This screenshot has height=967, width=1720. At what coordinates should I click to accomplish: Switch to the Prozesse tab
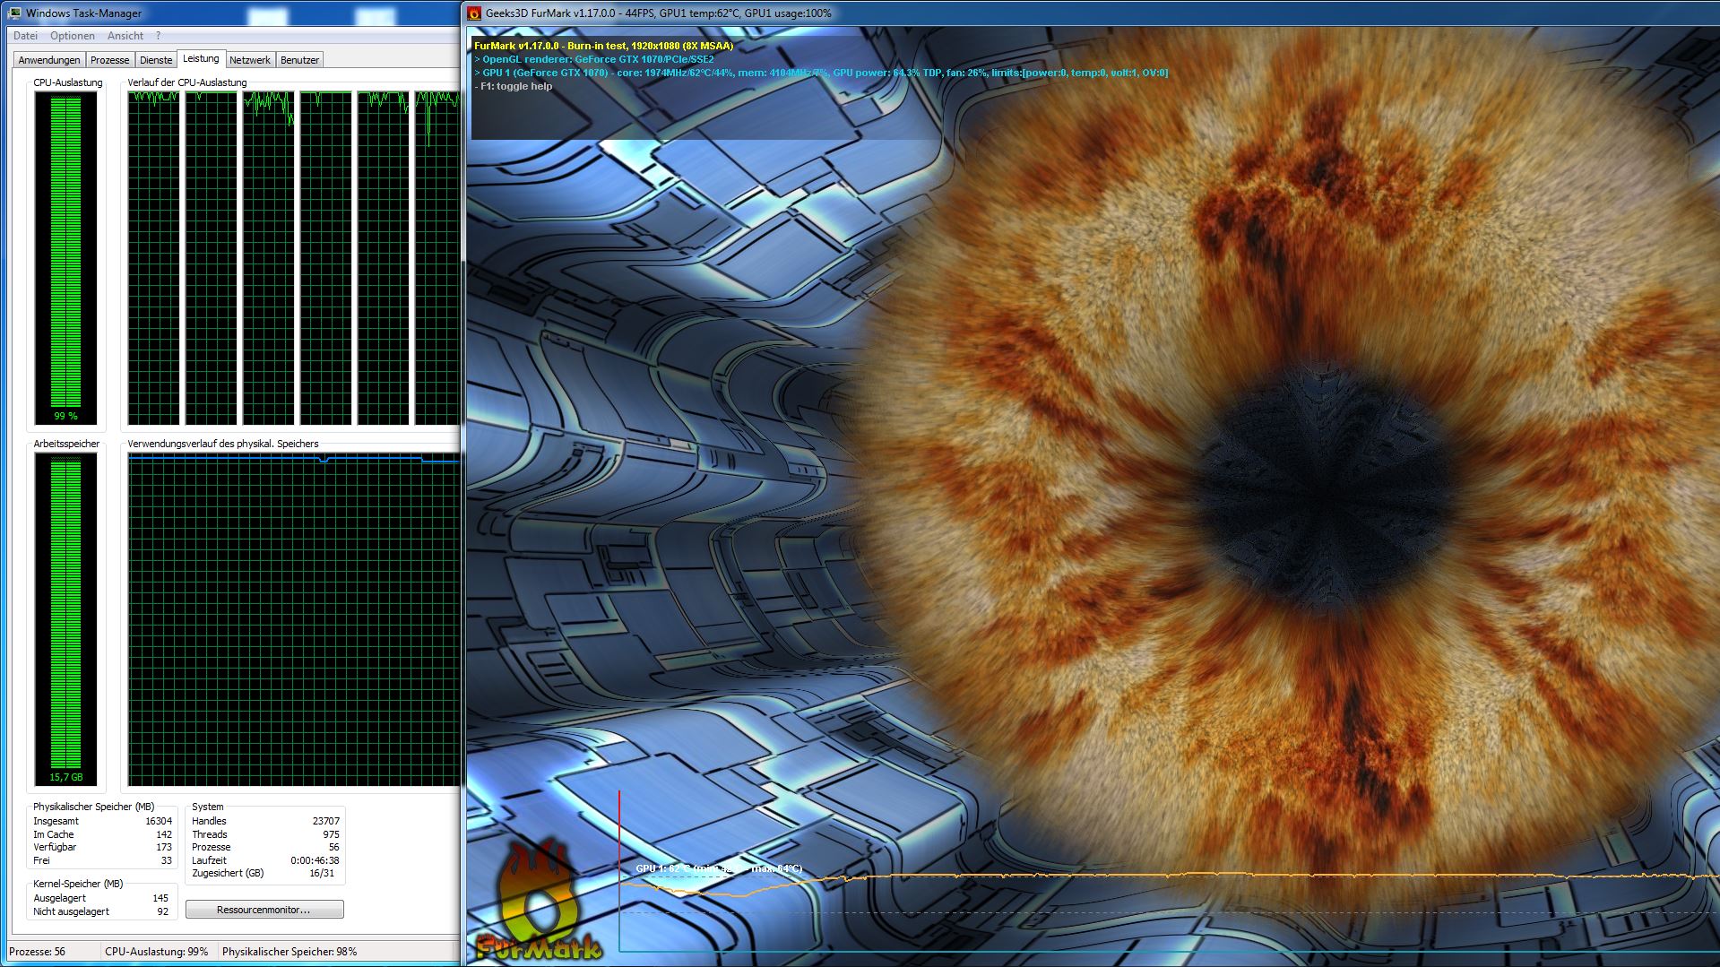click(x=110, y=60)
